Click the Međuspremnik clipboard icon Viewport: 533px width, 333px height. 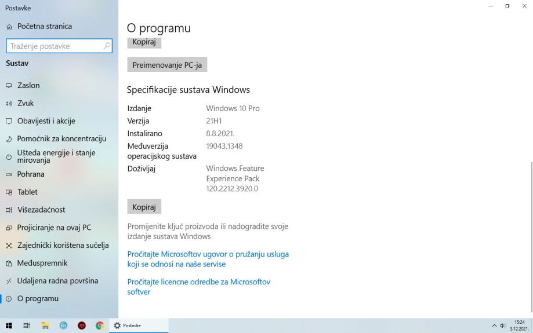coord(9,263)
